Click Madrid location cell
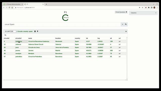The width and height of the screenshot is (161, 91). [58, 51]
